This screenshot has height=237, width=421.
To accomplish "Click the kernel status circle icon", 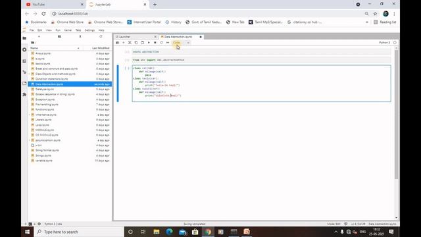I will [x=395, y=43].
